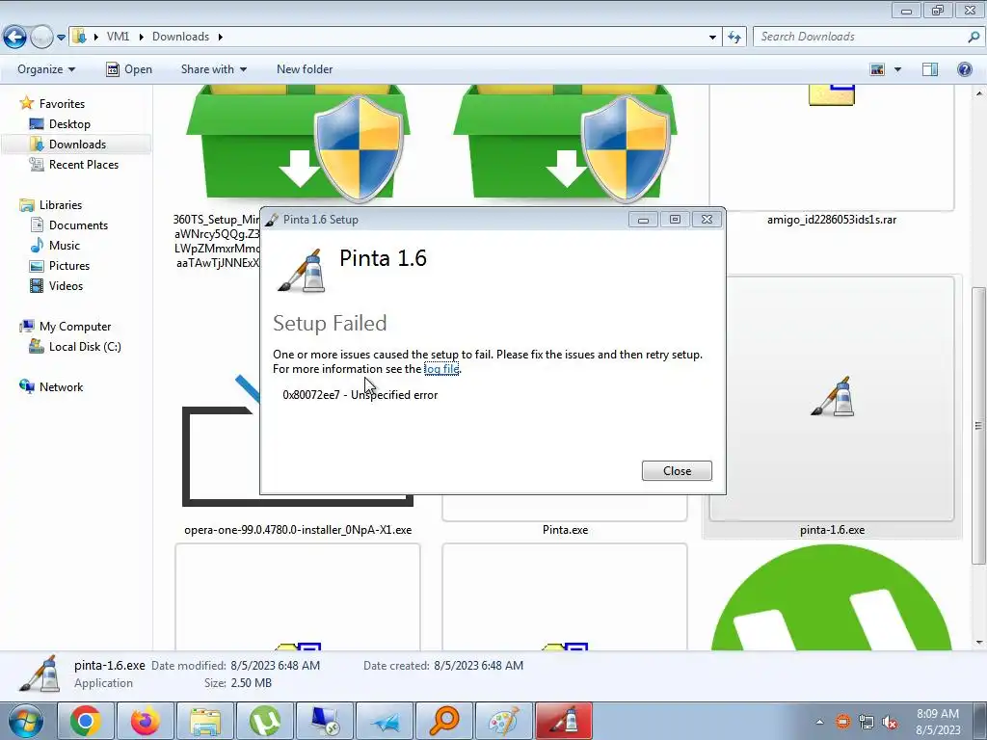Screen dimensions: 987x740
Task: Select the opera-one installer file label
Action: click(x=298, y=530)
